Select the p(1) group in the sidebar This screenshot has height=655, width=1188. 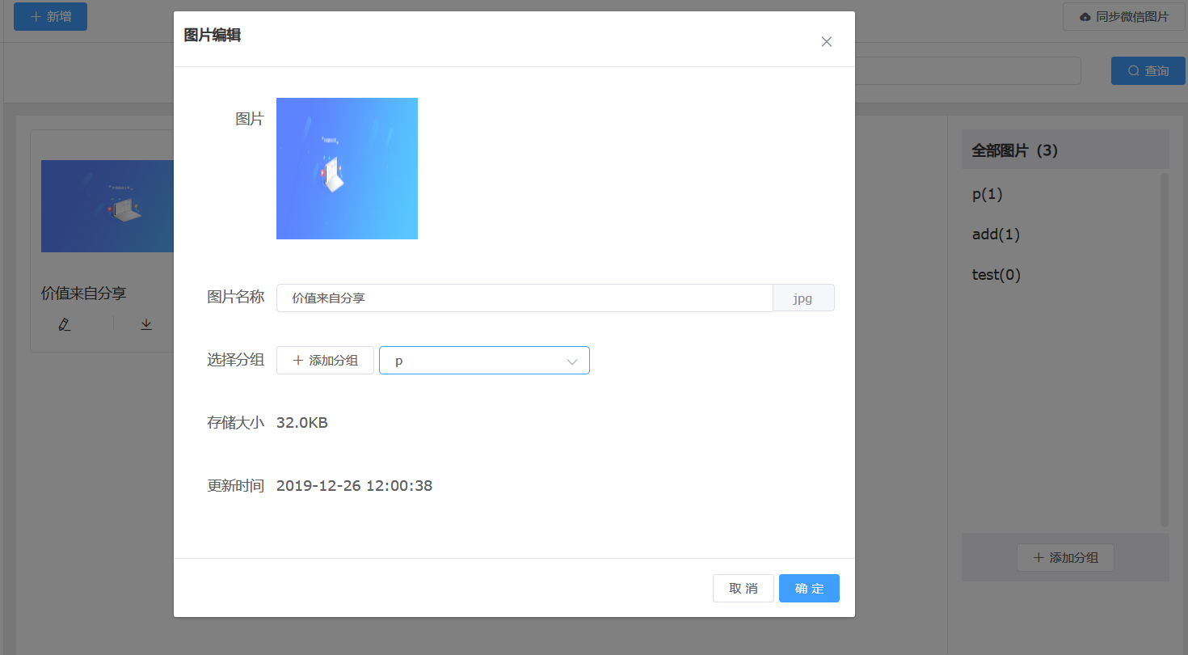[988, 195]
